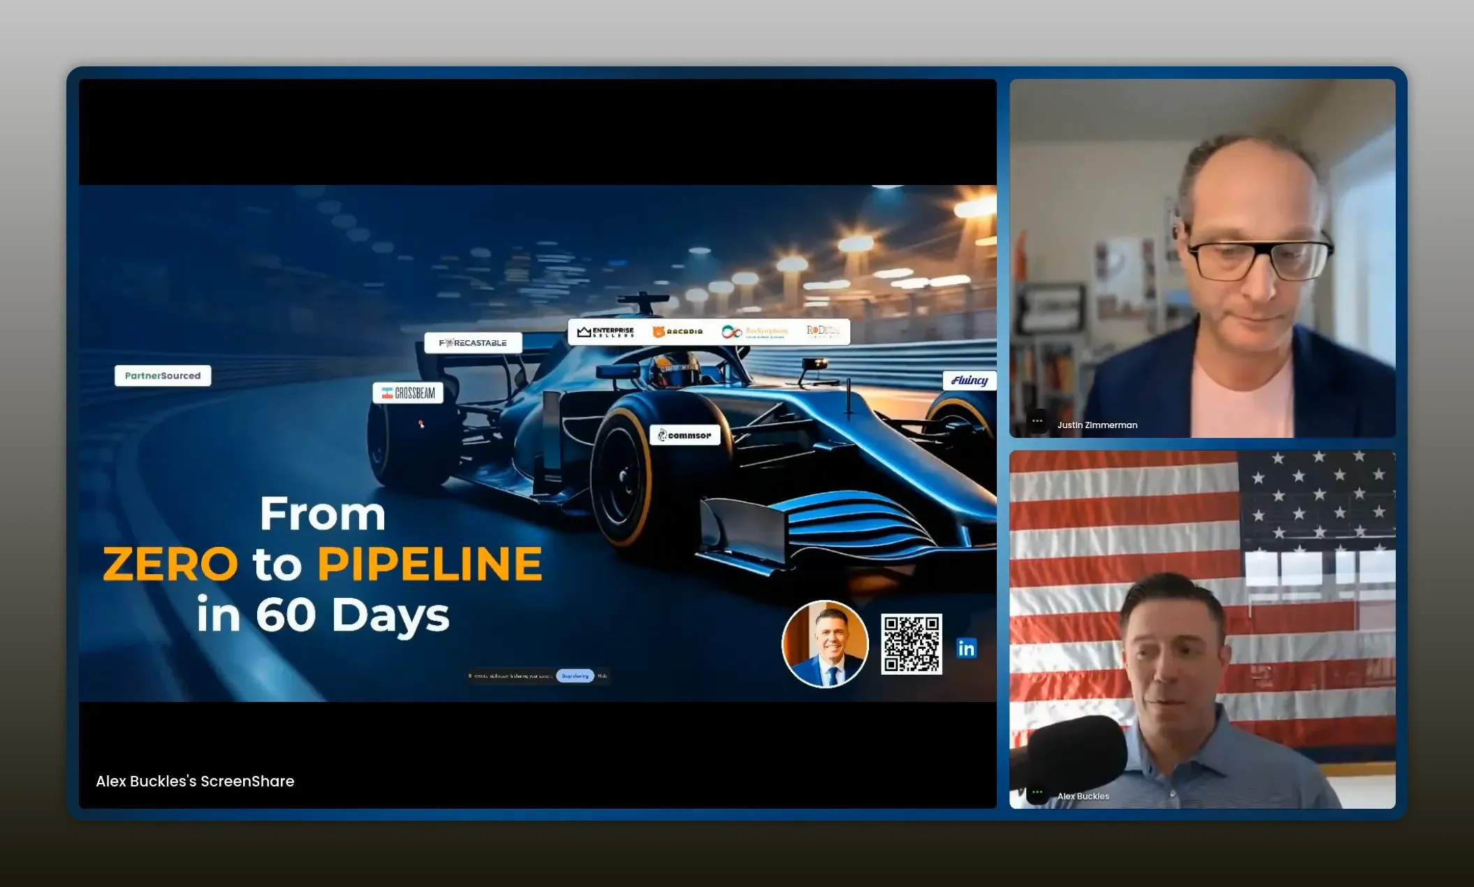Click the Arcadia logo
Image resolution: width=1474 pixels, height=887 pixels.
(x=678, y=332)
